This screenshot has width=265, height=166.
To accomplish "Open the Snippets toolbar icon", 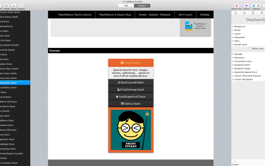I will click(x=21, y=6).
